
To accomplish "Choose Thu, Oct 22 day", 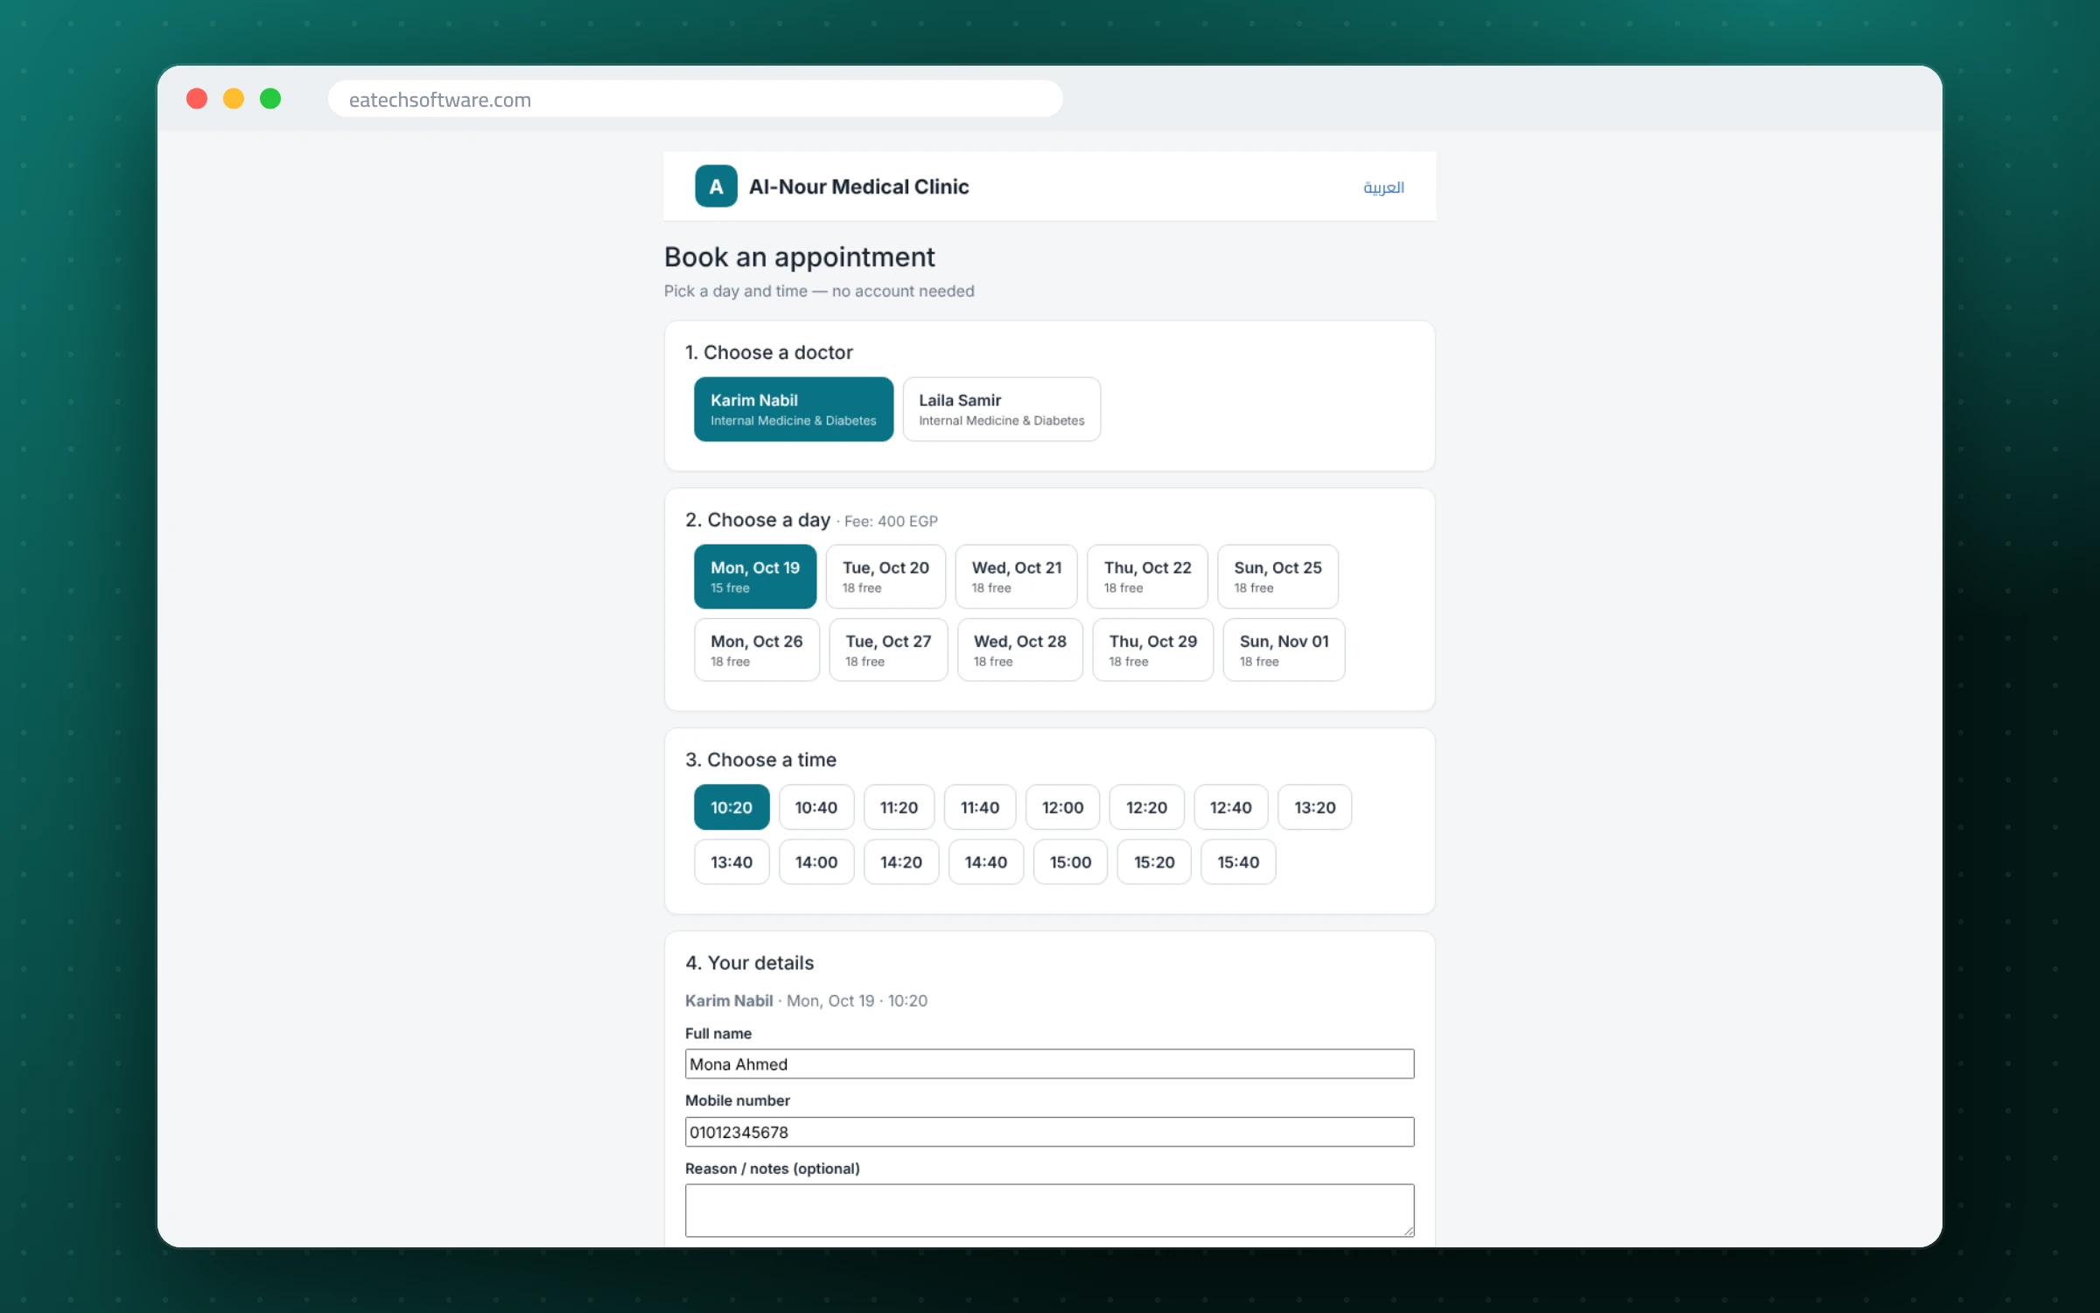I will click(1147, 576).
